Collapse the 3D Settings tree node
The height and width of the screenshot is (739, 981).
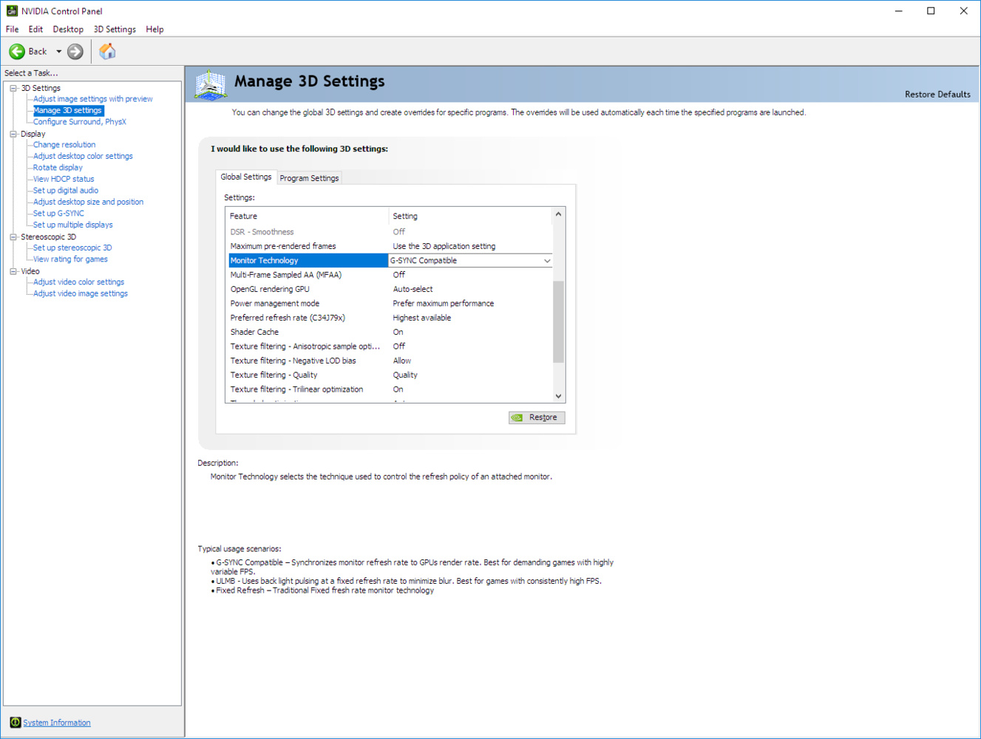pyautogui.click(x=13, y=89)
